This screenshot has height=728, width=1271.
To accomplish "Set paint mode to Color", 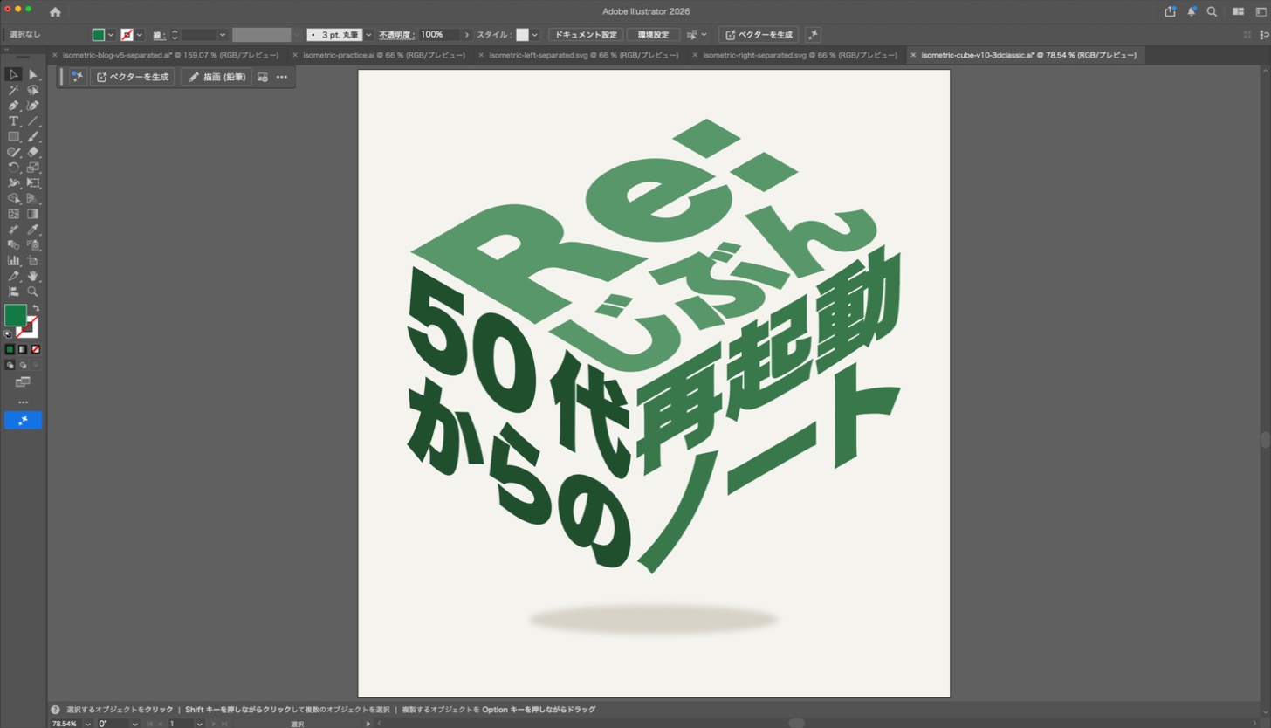I will pyautogui.click(x=10, y=349).
